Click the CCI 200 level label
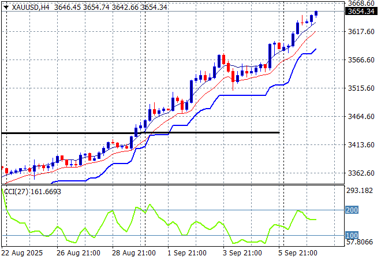The image size is (381, 260). 352,210
